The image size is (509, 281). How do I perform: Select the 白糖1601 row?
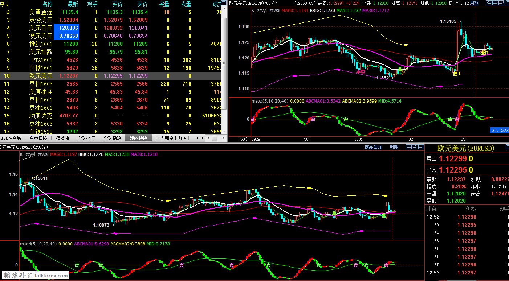tap(111, 68)
